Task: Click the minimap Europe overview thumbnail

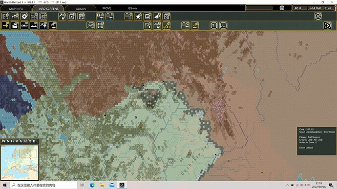Action: tap(20, 162)
